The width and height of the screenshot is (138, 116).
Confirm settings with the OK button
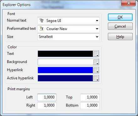[x=120, y=17]
